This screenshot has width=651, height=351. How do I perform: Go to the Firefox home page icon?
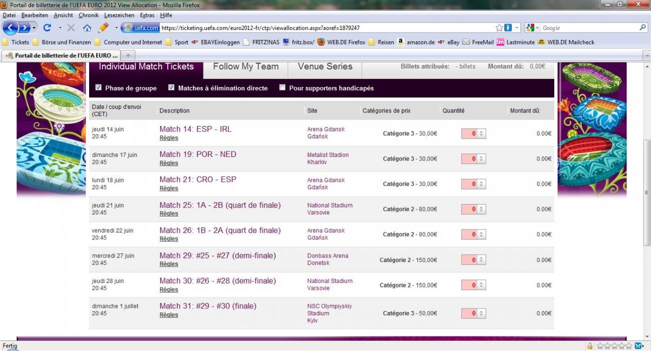(87, 28)
